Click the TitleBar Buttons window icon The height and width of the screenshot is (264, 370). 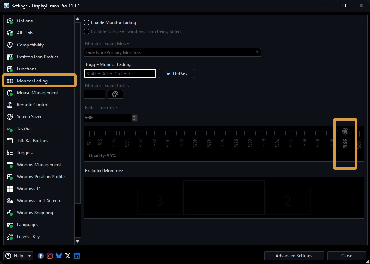click(10, 141)
